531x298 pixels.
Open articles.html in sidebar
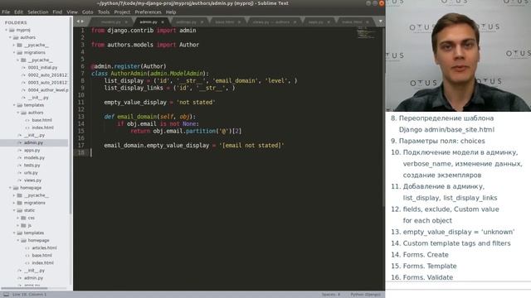44,248
